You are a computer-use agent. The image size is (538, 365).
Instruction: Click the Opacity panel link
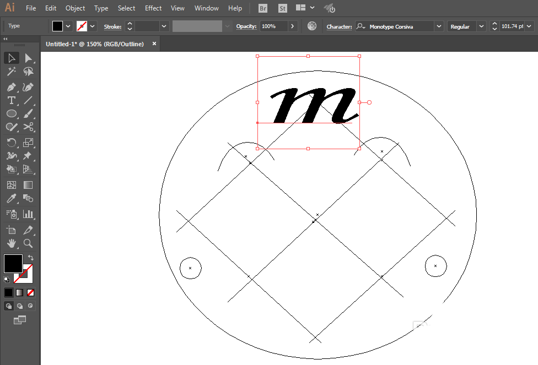click(246, 26)
